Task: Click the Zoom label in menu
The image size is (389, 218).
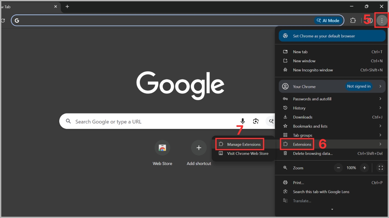Action: (x=298, y=168)
